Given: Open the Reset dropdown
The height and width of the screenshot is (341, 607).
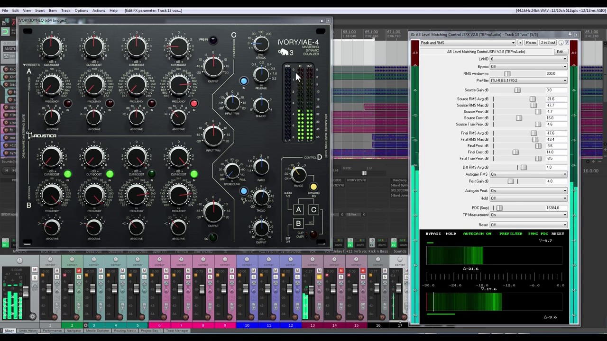Looking at the screenshot, I should tap(528, 225).
